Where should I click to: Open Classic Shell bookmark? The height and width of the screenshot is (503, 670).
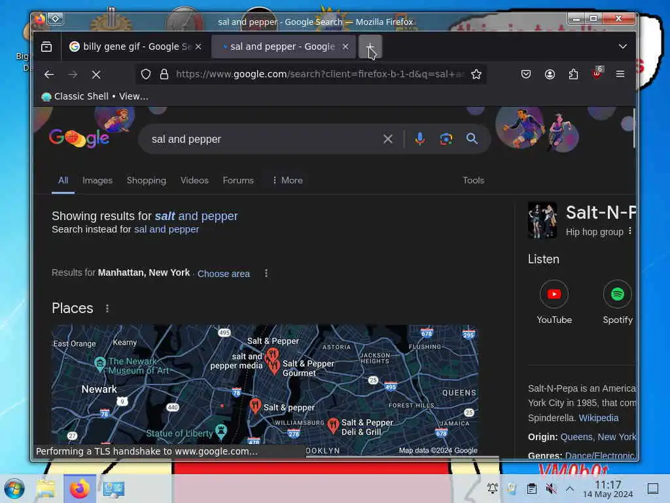(94, 97)
